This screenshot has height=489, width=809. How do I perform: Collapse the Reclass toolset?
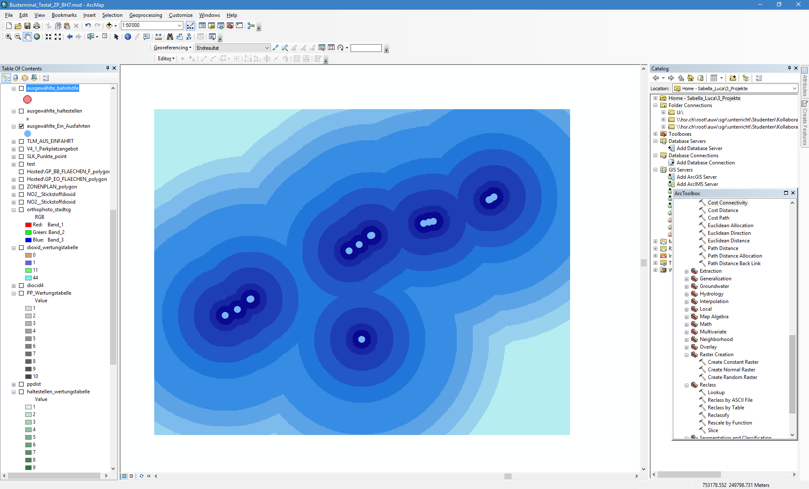[x=686, y=385]
